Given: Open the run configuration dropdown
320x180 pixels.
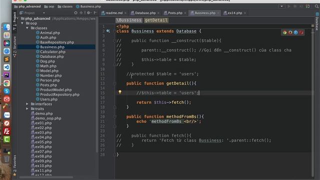Looking at the screenshot, I should coord(281,6).
